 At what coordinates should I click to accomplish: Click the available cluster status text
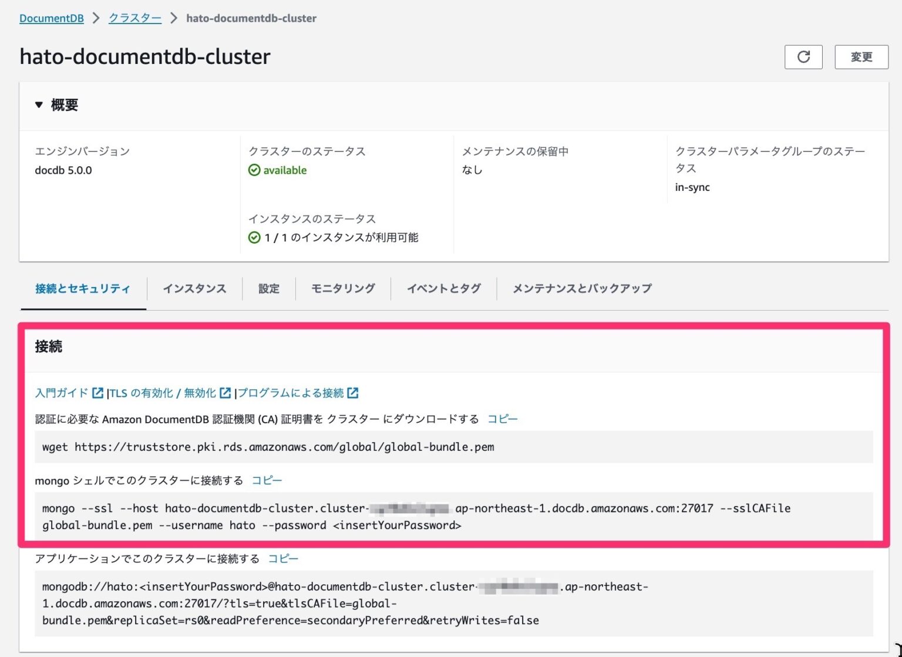[x=285, y=170]
